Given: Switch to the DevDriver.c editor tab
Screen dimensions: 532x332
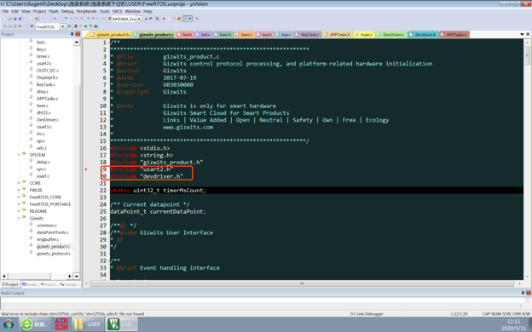Looking at the screenshot, I should point(390,35).
